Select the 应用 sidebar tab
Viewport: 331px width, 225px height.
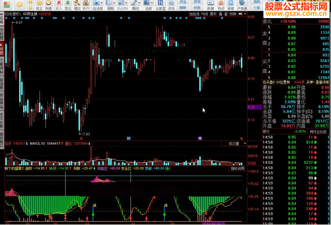coord(2,19)
